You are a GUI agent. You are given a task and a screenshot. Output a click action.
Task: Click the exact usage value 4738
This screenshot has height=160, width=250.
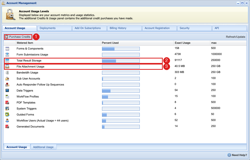click(x=177, y=54)
